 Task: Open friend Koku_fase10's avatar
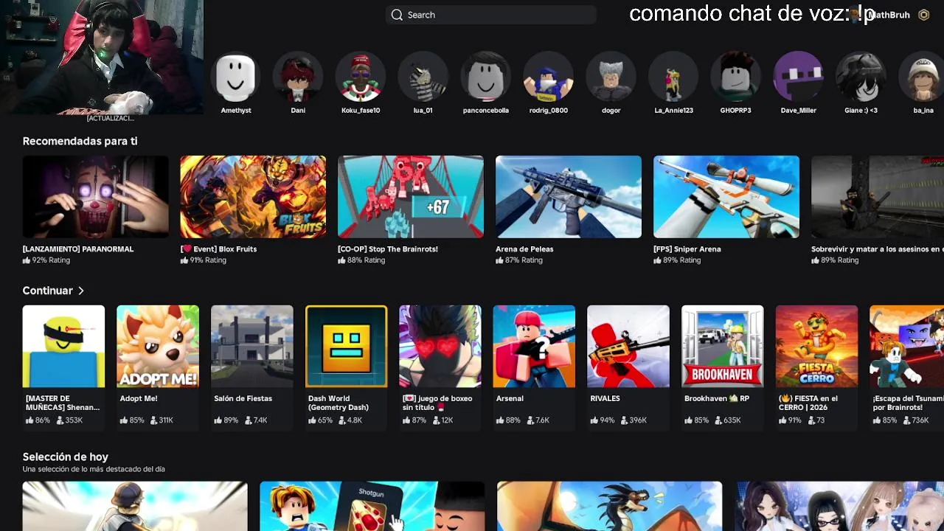[361, 77]
